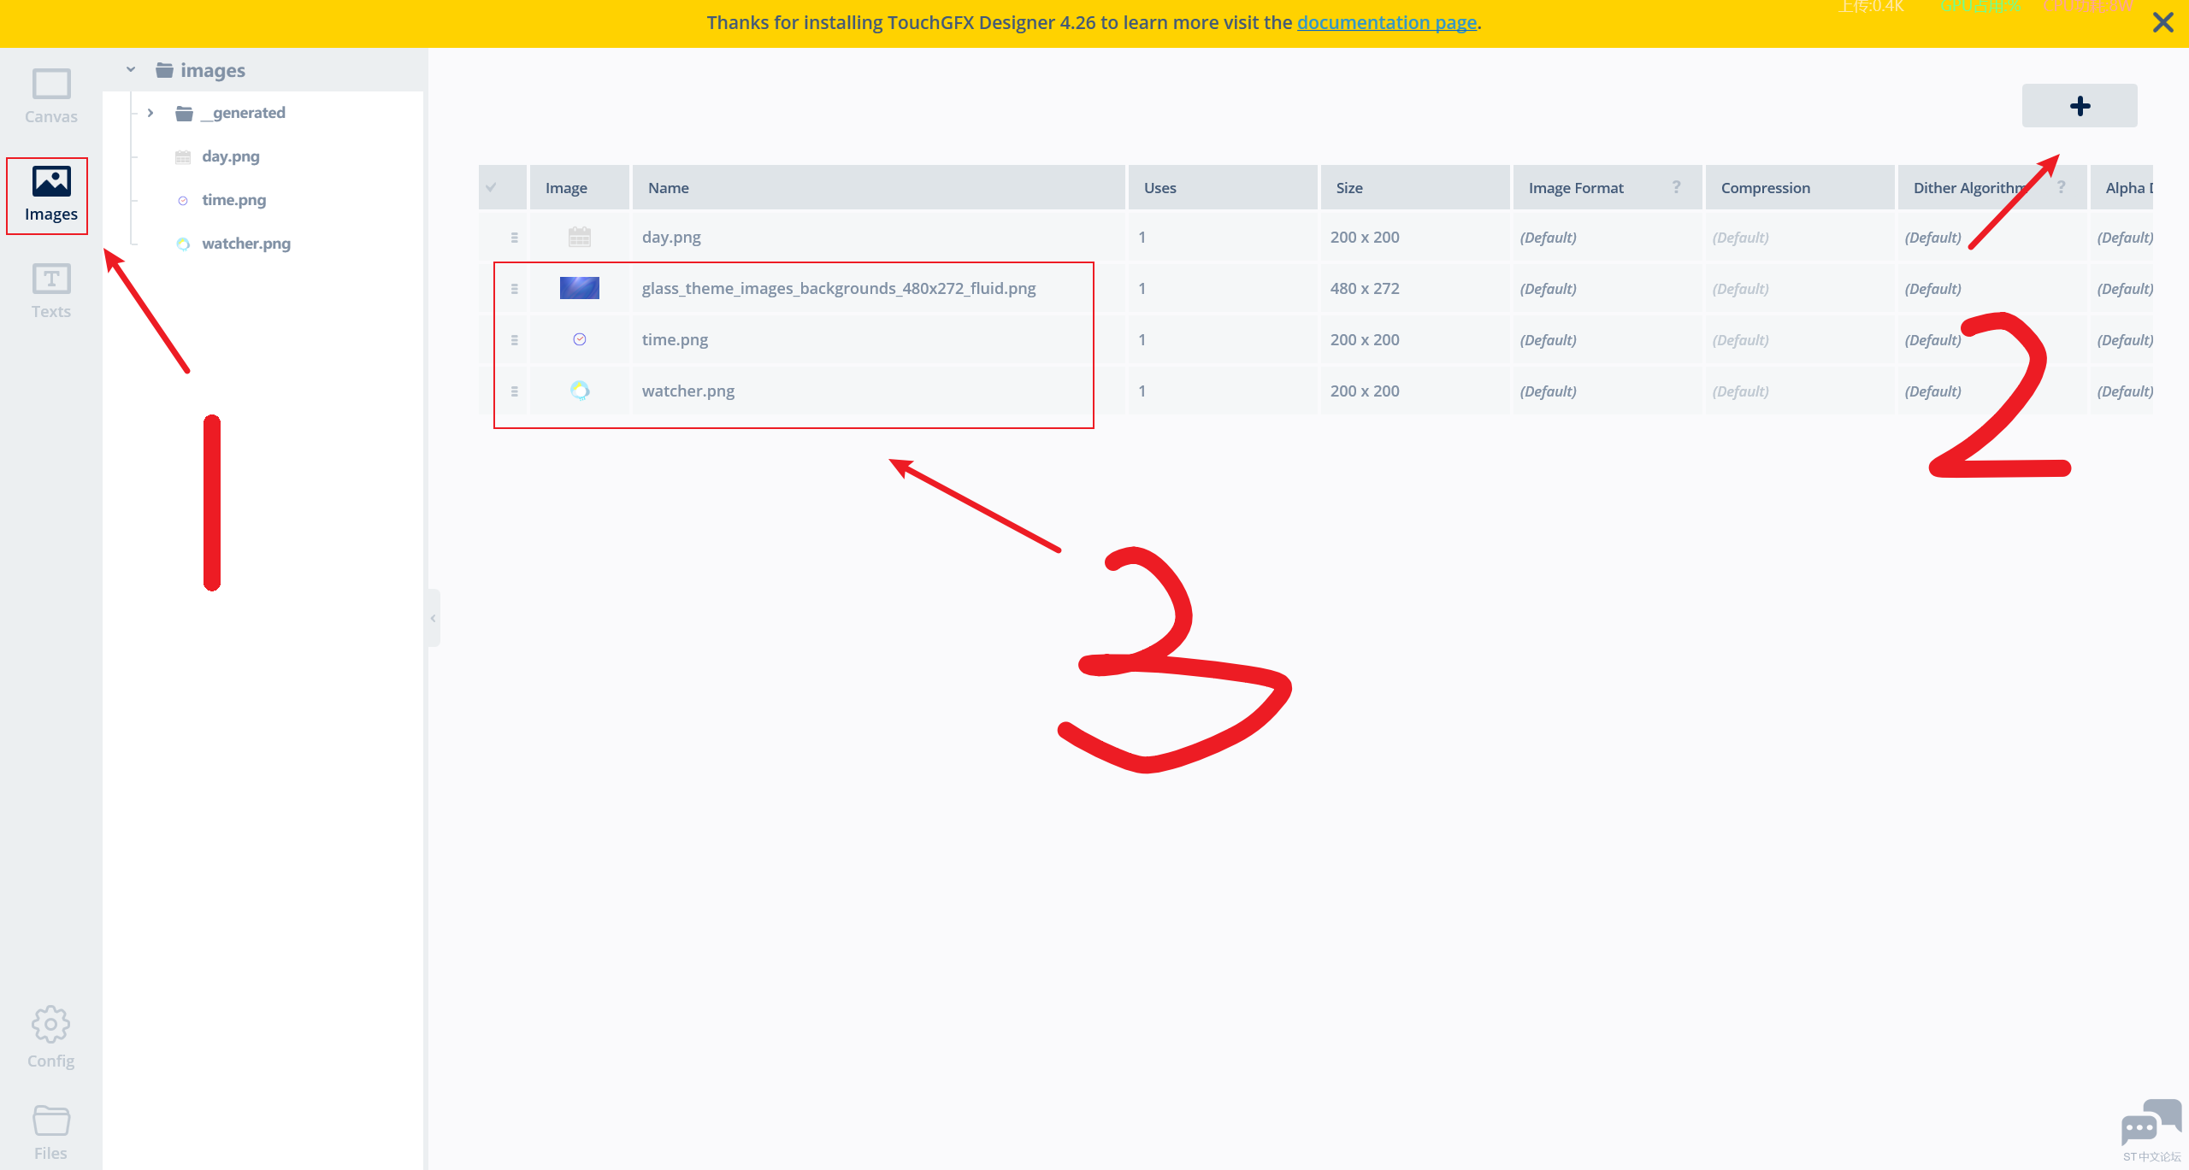Viewport: 2189px width, 1170px height.
Task: Expand the __generated folder
Action: (x=150, y=113)
